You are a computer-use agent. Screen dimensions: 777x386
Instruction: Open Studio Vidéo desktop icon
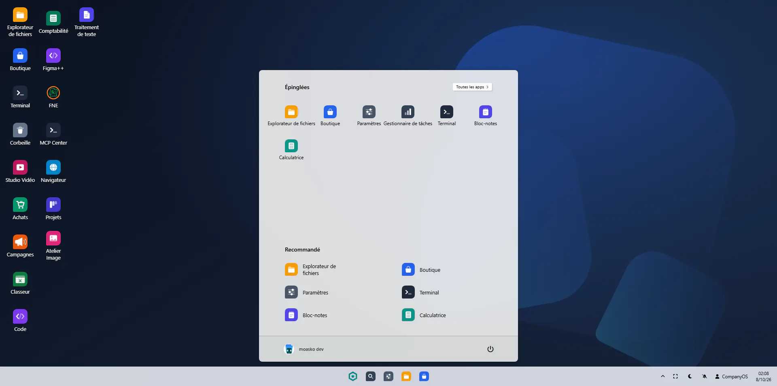(20, 172)
